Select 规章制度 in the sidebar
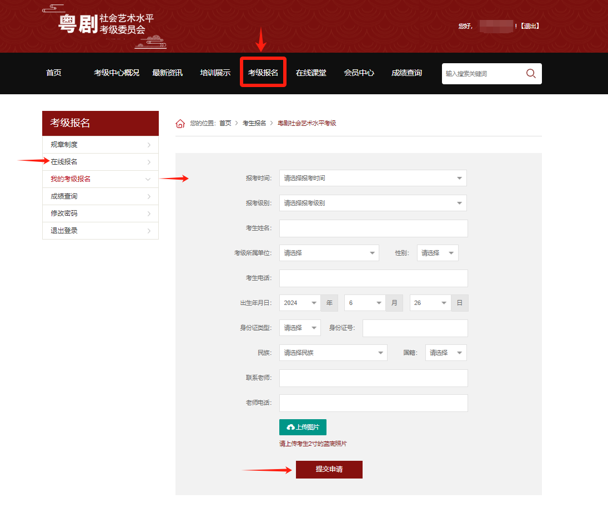 tap(100, 145)
